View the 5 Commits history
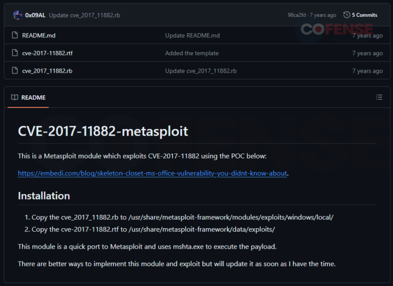This screenshot has height=286, width=393. tap(364, 15)
